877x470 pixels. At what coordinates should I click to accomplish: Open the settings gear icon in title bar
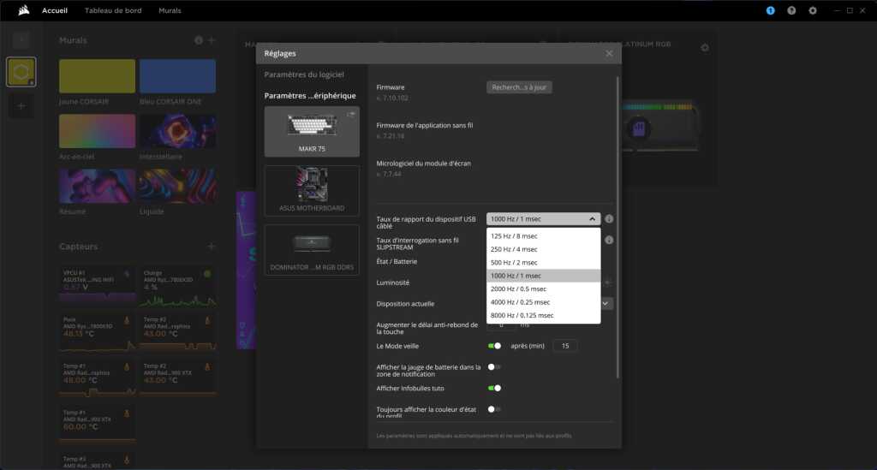(x=813, y=10)
